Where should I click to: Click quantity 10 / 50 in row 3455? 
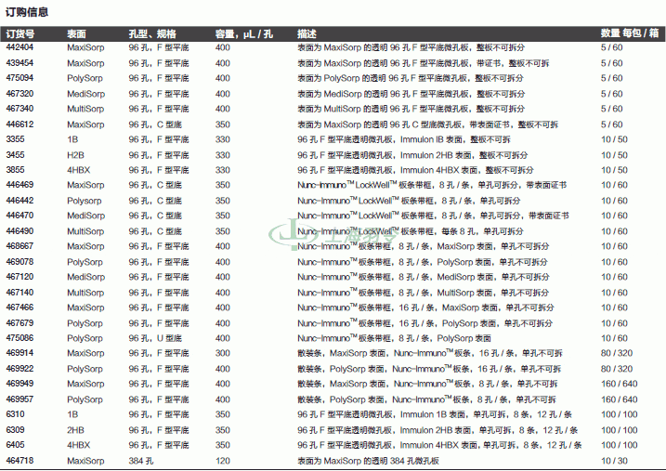point(614,155)
